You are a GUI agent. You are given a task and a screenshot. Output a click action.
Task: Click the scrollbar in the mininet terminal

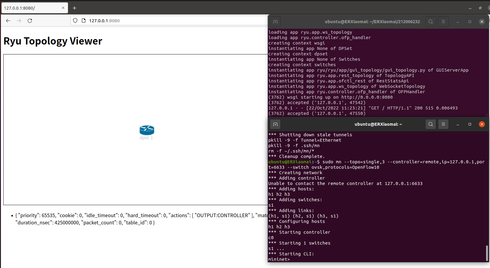tap(487, 253)
